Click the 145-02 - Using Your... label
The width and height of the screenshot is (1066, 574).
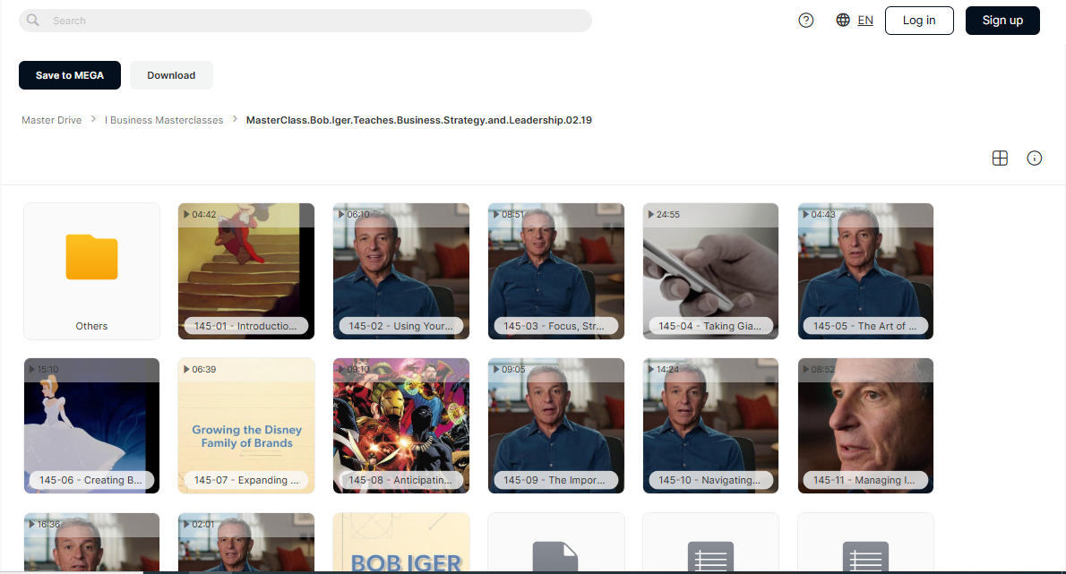[x=400, y=326]
